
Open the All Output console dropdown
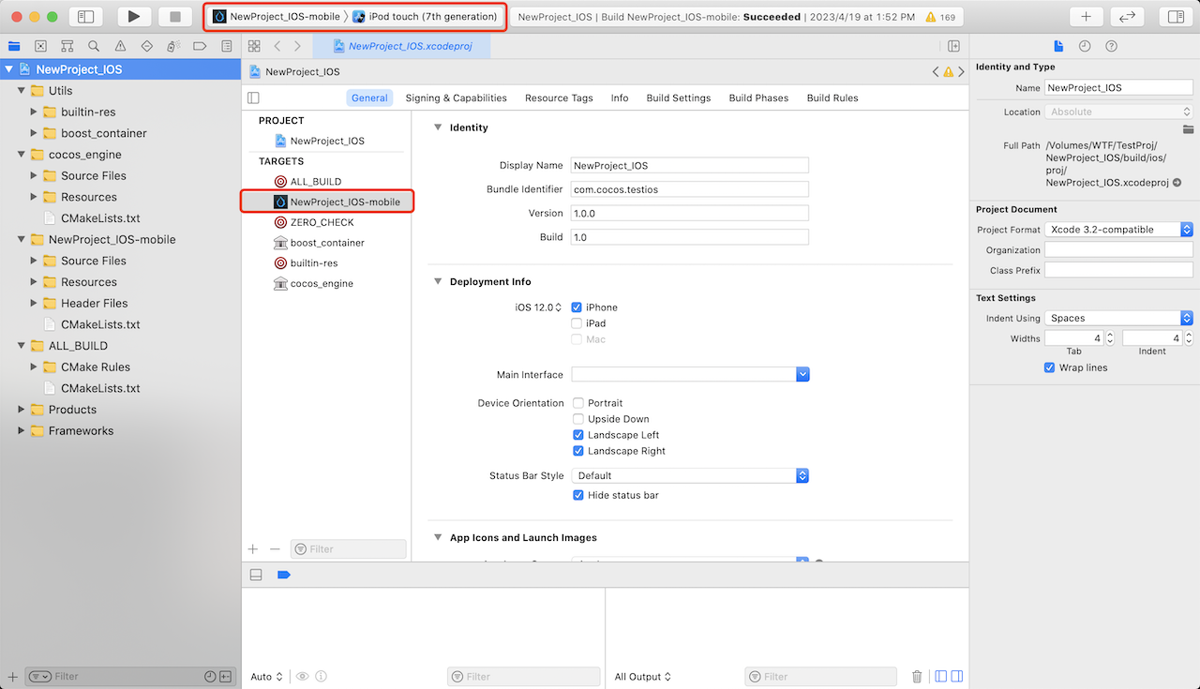(x=643, y=677)
